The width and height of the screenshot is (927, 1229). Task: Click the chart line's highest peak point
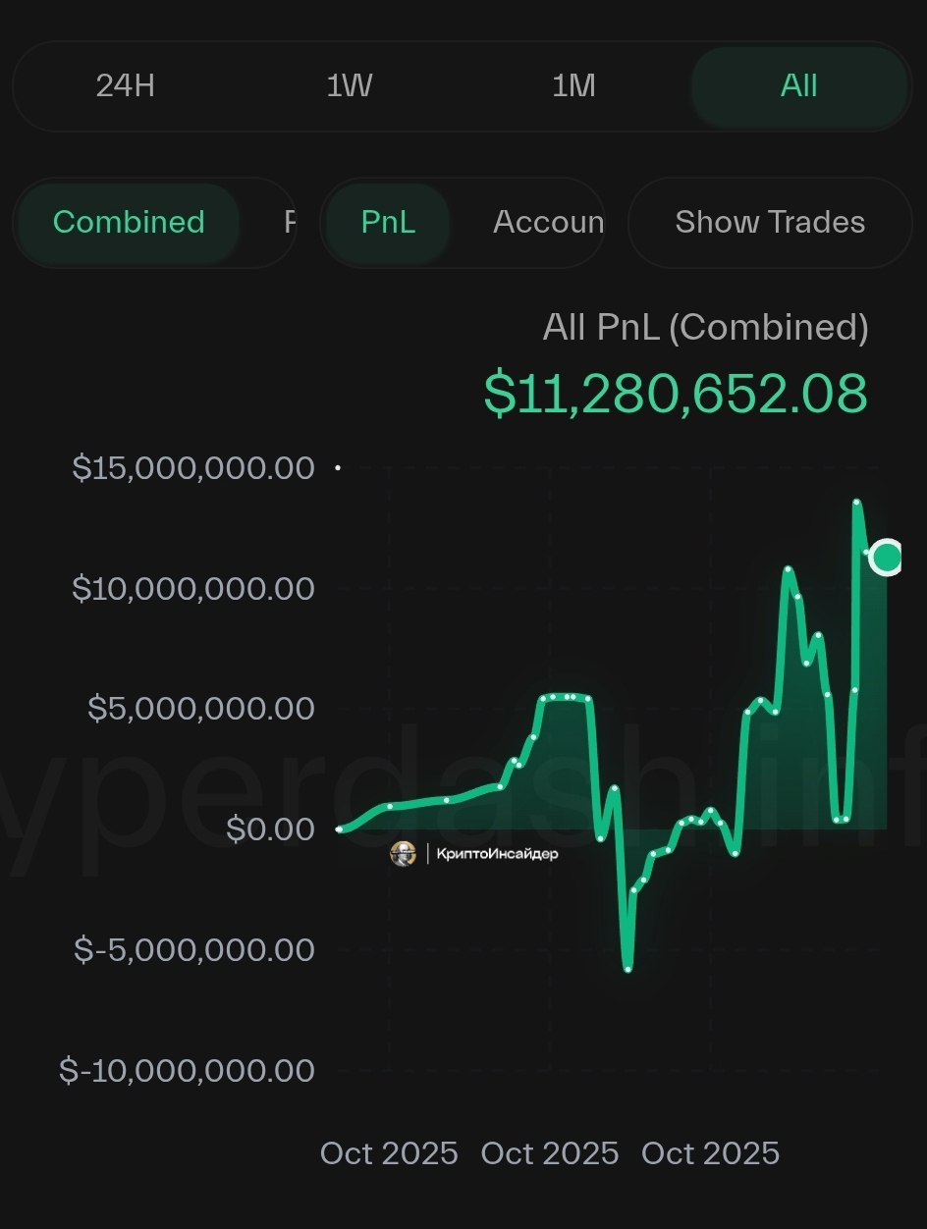point(856,503)
